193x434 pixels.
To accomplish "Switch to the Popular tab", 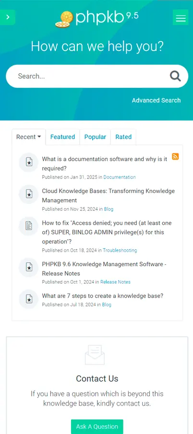I will pos(95,137).
